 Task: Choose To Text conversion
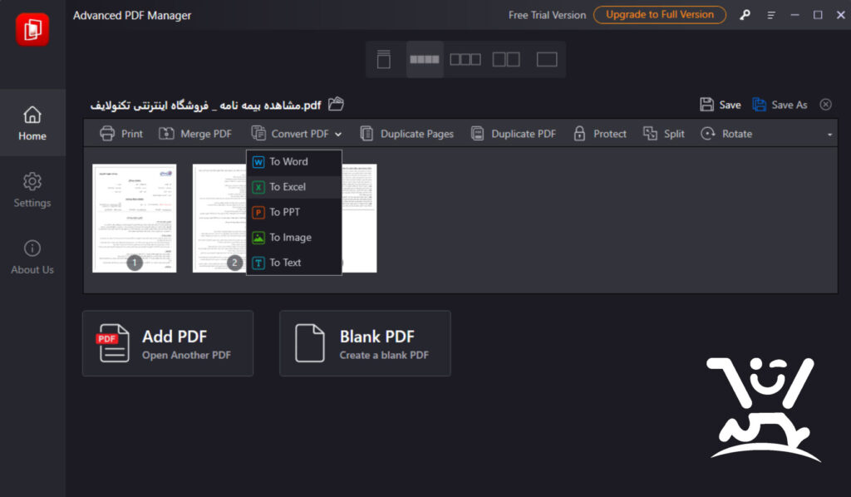(294, 263)
